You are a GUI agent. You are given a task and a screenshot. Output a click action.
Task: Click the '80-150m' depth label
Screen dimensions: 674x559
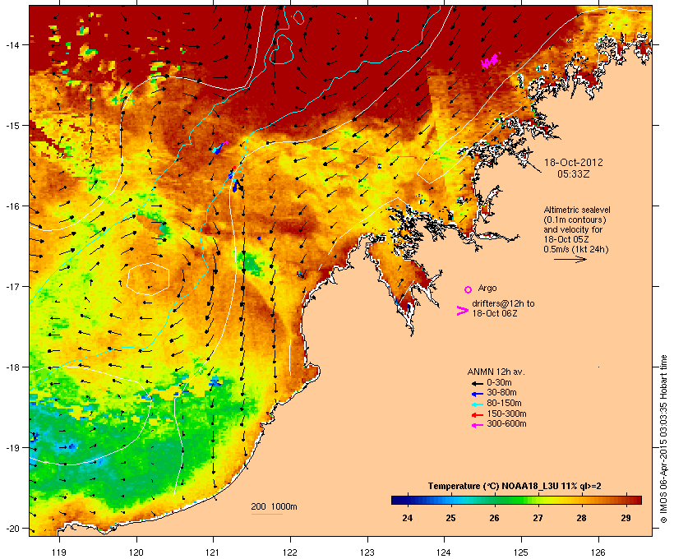click(x=504, y=404)
